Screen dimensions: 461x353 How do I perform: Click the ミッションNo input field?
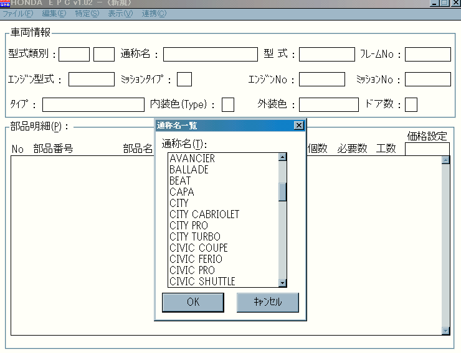click(428, 79)
